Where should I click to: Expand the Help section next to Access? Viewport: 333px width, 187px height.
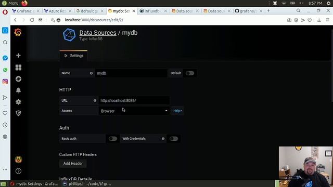tap(177, 111)
